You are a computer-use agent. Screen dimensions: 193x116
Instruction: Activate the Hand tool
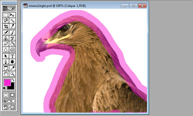(6, 74)
